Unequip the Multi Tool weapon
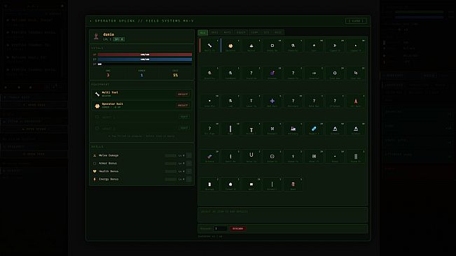The image size is (456, 256). [x=183, y=94]
